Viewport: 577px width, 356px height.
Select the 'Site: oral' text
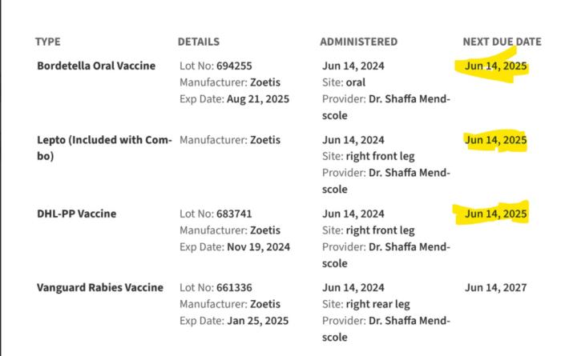tap(345, 82)
